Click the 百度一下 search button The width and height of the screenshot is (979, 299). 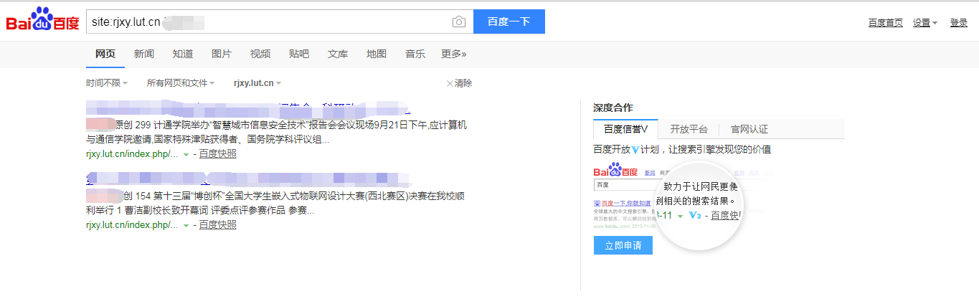click(509, 22)
